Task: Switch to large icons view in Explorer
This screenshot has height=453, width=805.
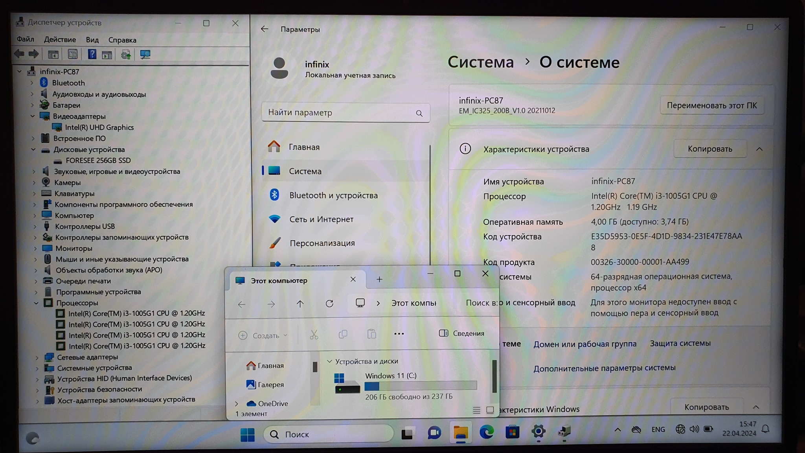Action: point(490,410)
